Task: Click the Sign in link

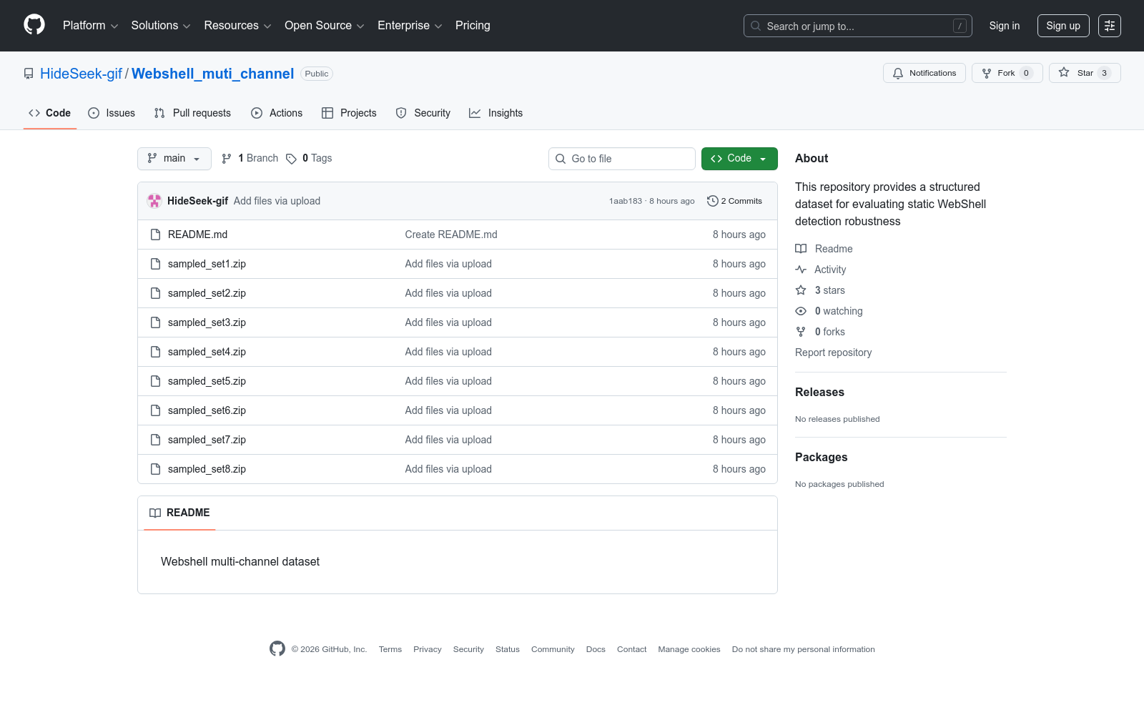Action: 1005,26
